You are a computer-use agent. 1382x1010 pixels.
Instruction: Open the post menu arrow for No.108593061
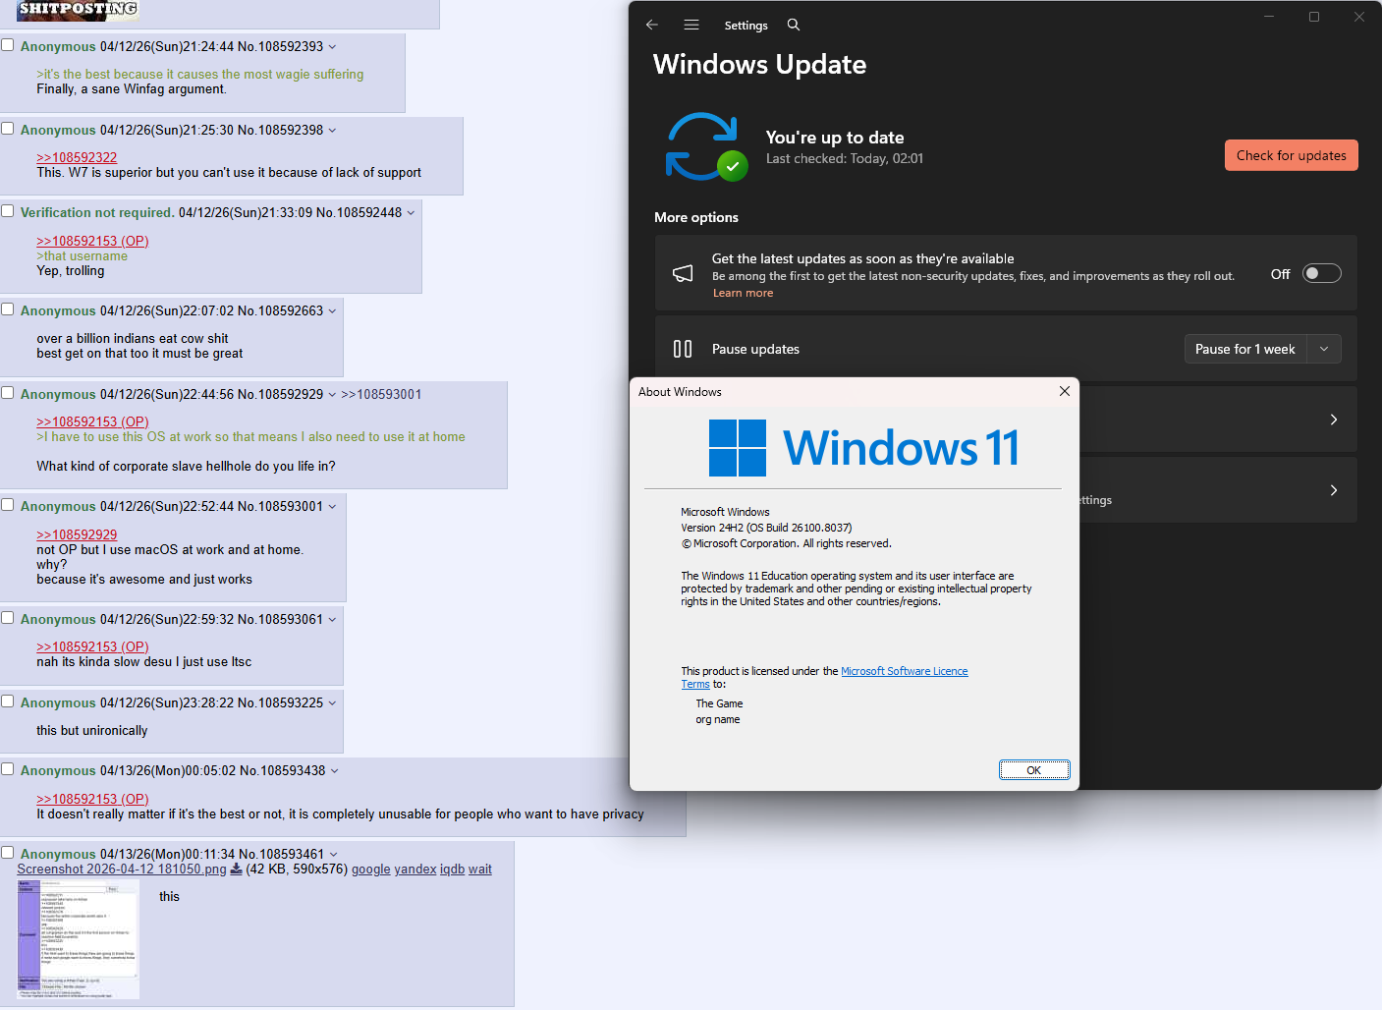tap(332, 619)
